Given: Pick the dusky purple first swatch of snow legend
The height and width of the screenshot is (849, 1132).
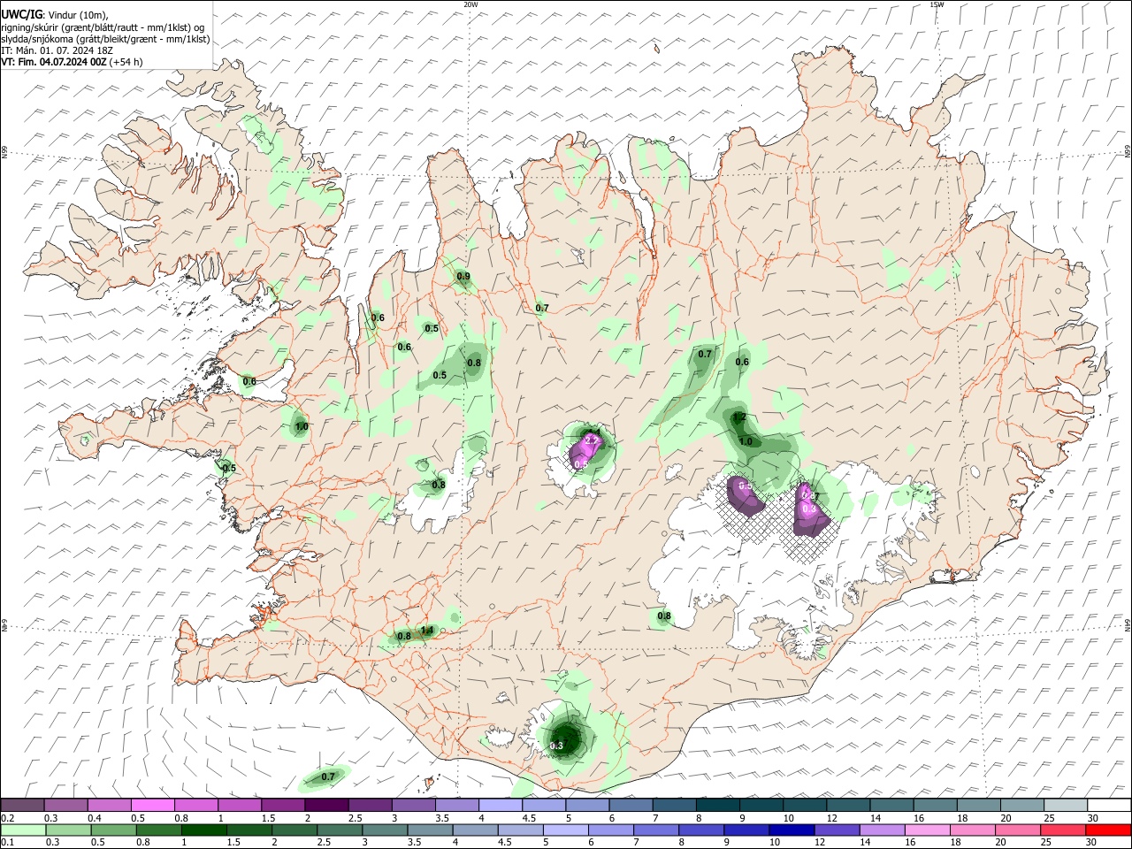Looking at the screenshot, I should (x=23, y=805).
